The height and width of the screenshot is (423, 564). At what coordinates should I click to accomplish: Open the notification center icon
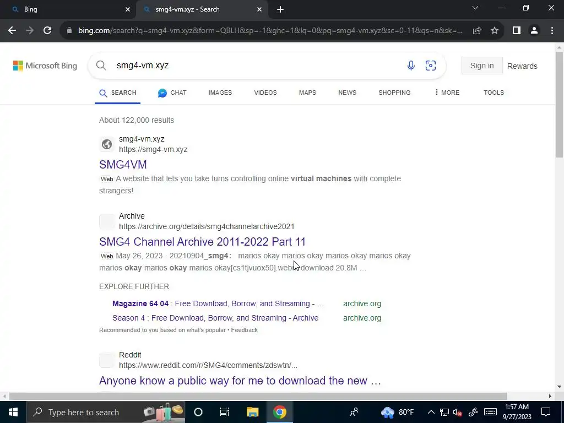pyautogui.click(x=546, y=412)
